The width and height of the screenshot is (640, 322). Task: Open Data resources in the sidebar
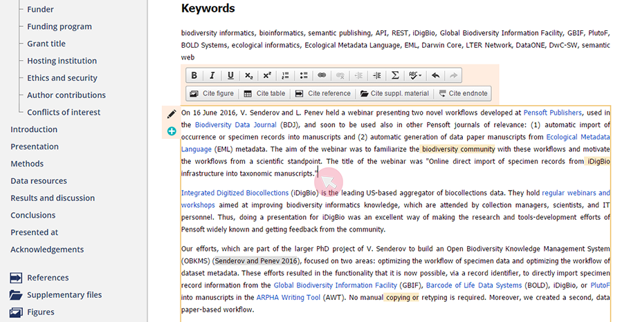pyautogui.click(x=39, y=180)
